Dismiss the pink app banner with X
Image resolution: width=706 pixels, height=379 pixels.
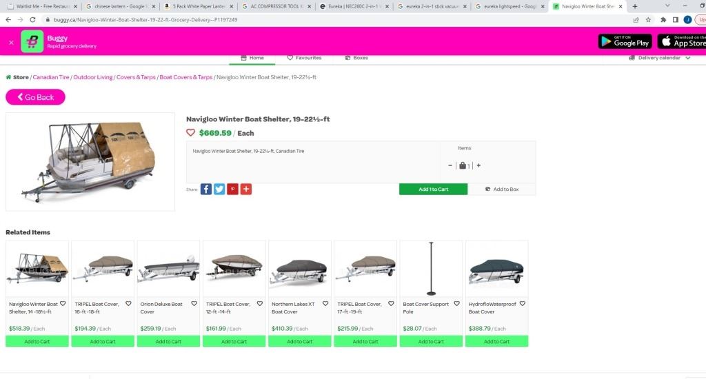11,42
